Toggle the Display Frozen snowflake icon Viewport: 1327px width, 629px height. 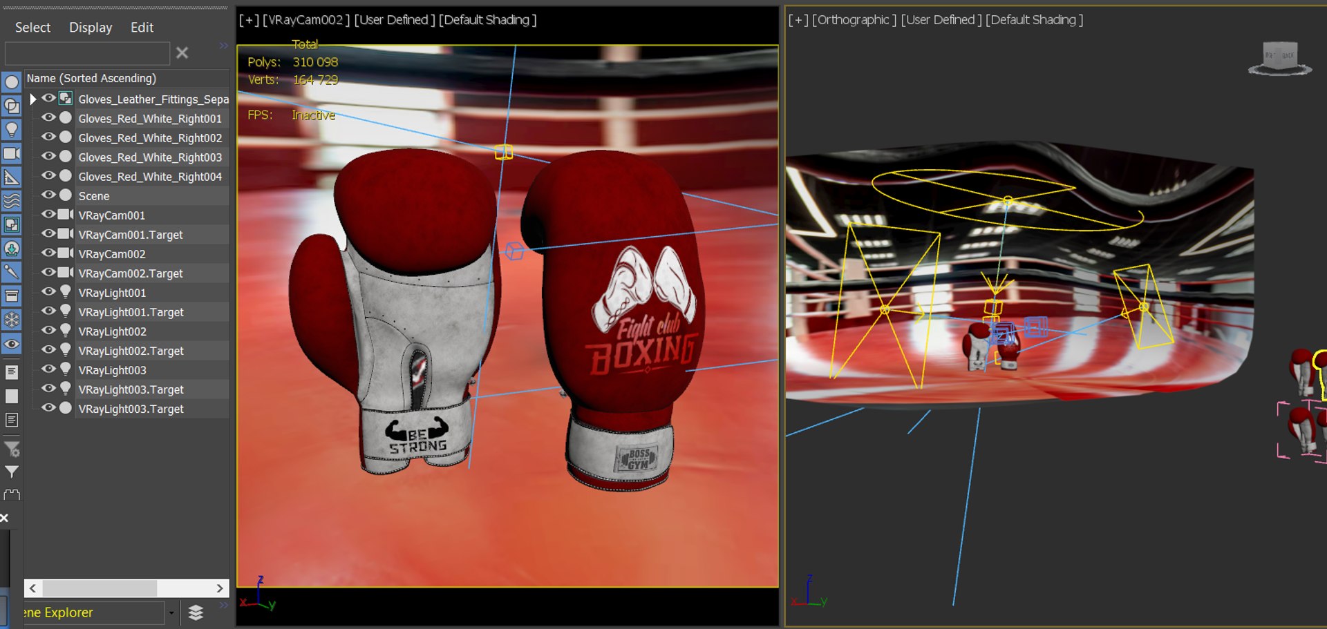[x=12, y=320]
